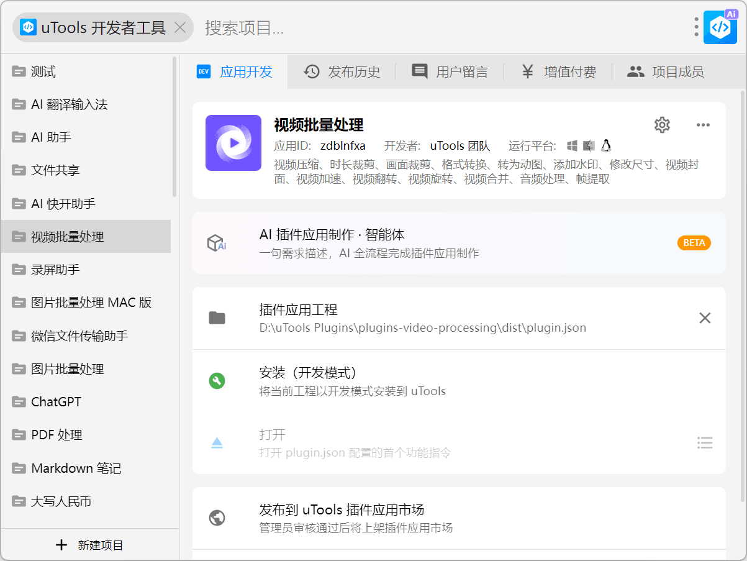
Task: Open the command list icon beside 打开
Action: pos(705,443)
